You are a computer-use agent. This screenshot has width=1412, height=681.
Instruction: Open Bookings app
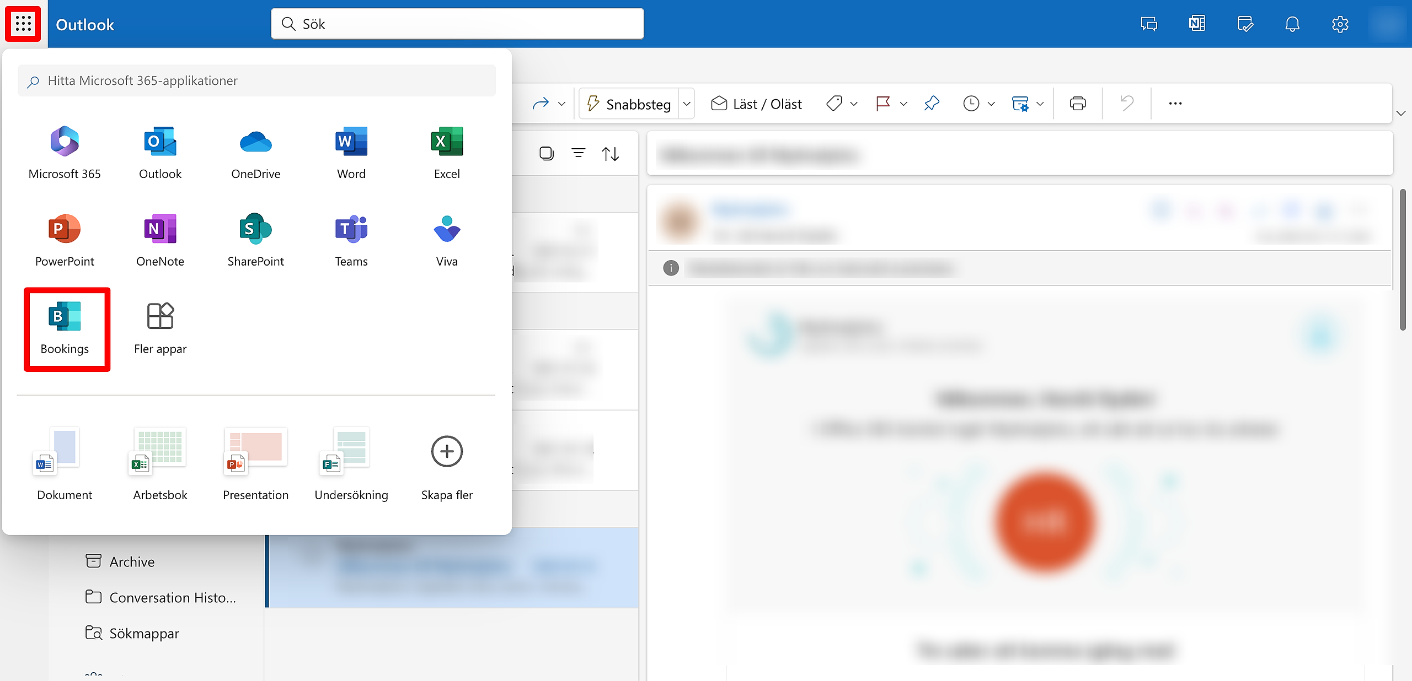click(x=65, y=328)
